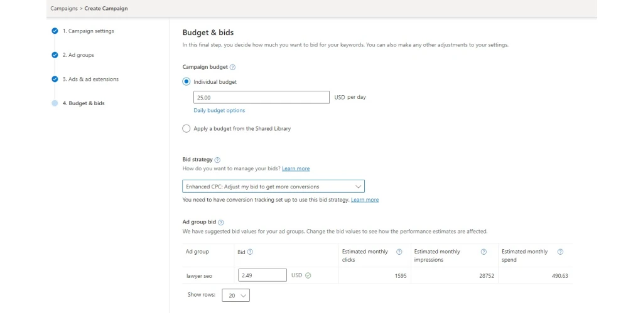Click the lawyer seo bid field 2.49
The height and width of the screenshot is (313, 643).
click(262, 275)
